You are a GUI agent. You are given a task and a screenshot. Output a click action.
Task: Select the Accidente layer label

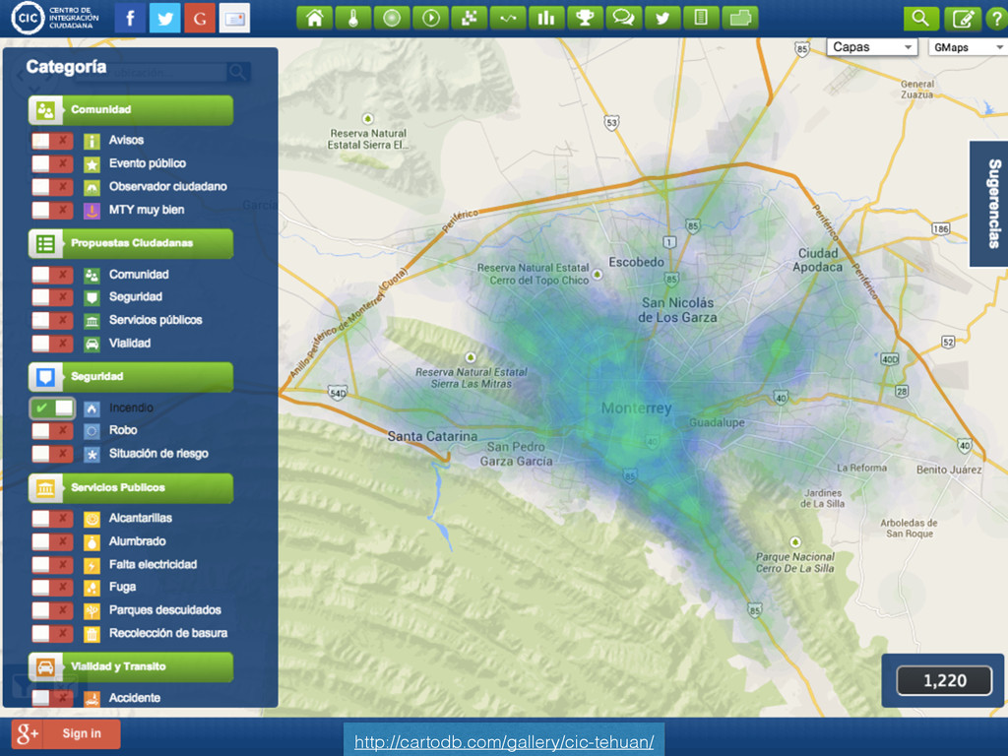tap(134, 698)
